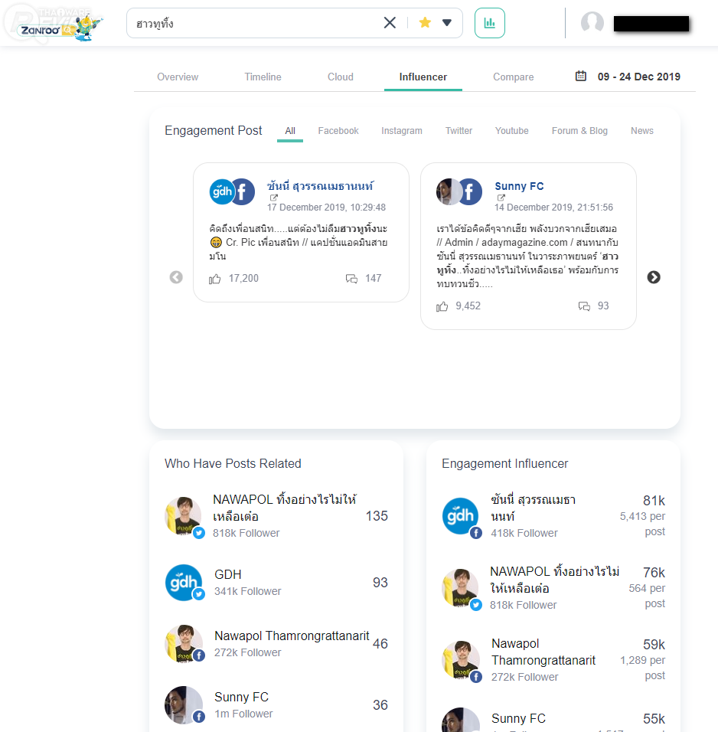Open Sunny FC 1m Follower entry
The width and height of the screenshot is (718, 732).
(x=276, y=705)
